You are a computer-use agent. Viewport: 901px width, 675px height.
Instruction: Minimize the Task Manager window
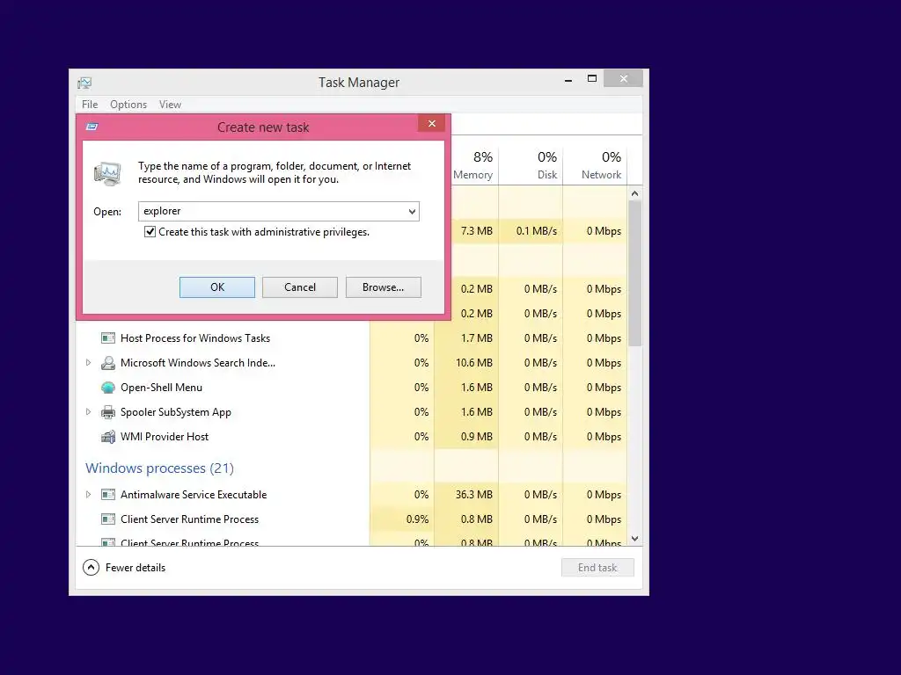[x=568, y=79]
